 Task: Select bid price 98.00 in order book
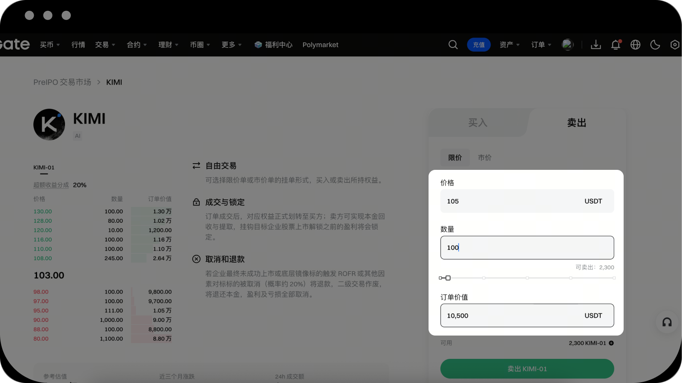tap(41, 292)
